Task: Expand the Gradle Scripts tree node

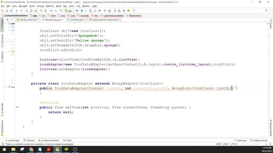Action: [x=5, y=87]
